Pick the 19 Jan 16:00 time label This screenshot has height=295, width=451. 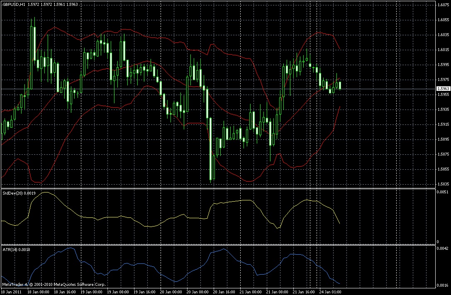145,292
